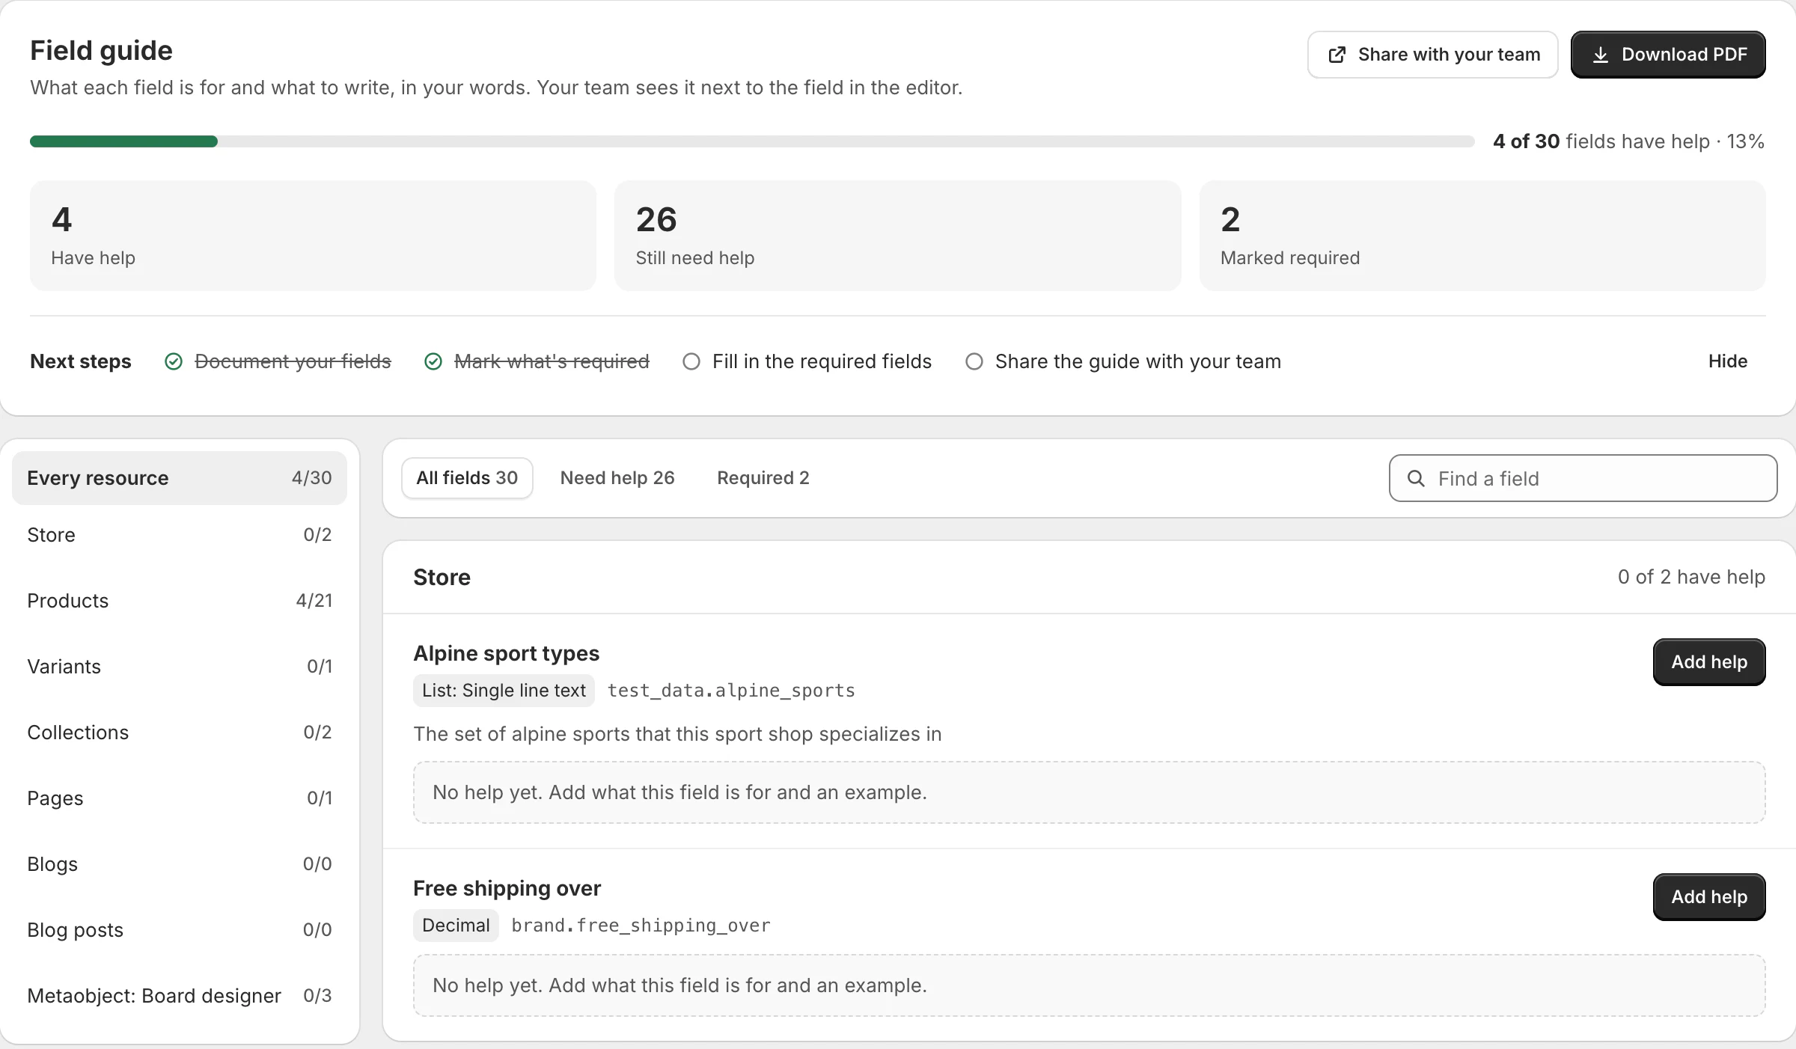Click the download arrow icon on Download PDF

1601,55
